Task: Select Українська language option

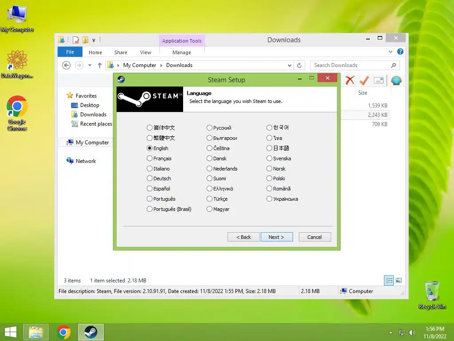Action: coord(269,199)
